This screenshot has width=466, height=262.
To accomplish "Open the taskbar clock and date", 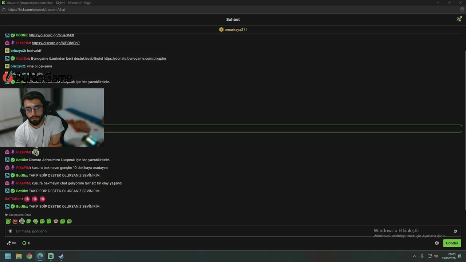I will [x=449, y=256].
